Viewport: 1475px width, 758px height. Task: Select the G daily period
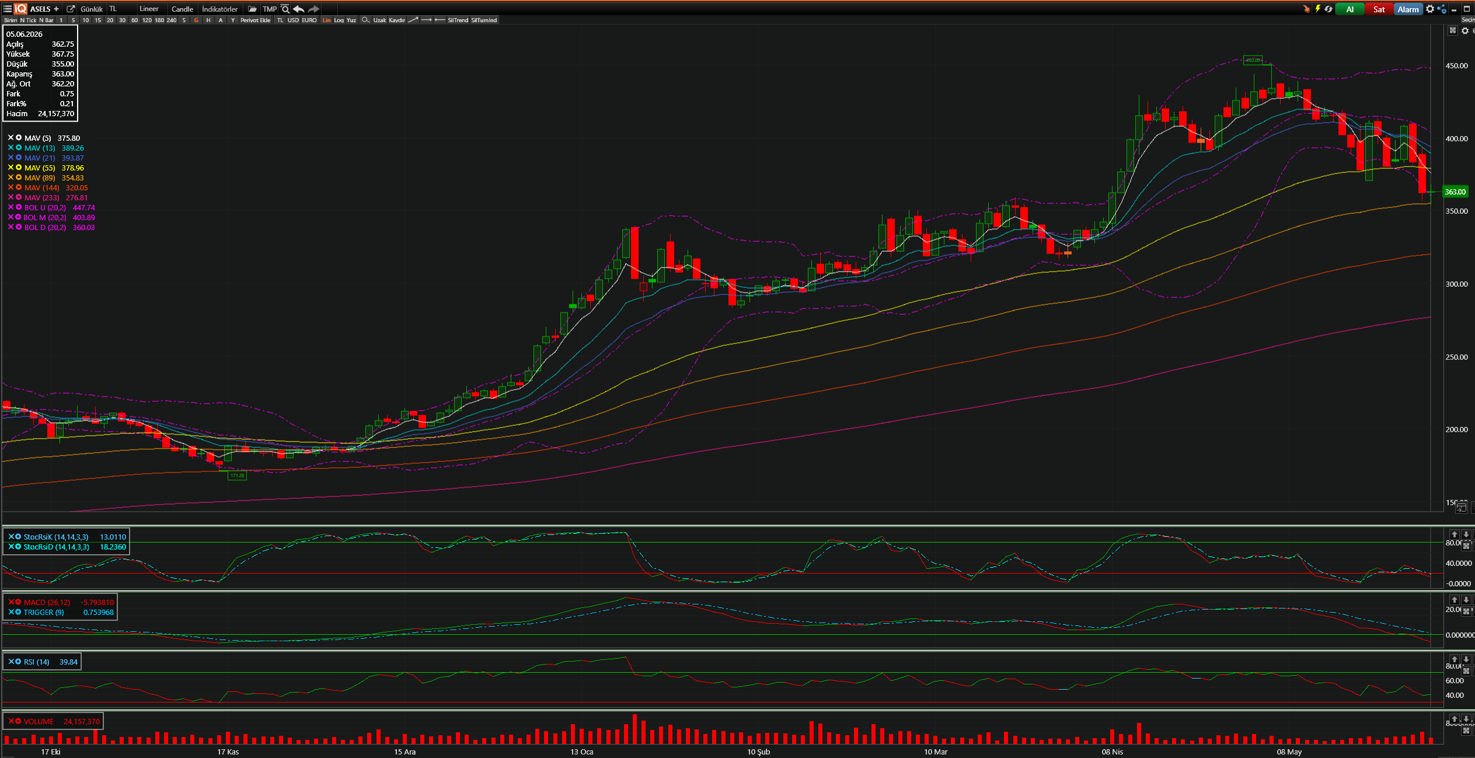click(x=196, y=20)
